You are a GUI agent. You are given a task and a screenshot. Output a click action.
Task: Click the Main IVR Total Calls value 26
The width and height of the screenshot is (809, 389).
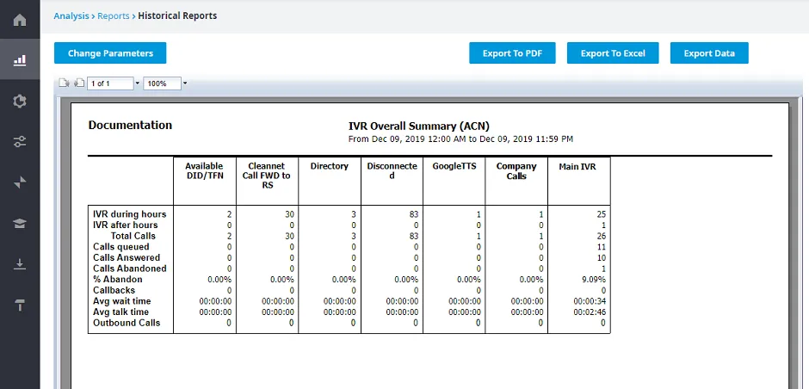601,237
